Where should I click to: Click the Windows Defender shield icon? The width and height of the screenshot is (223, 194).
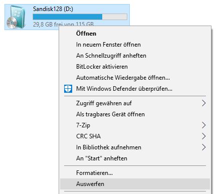(68, 89)
